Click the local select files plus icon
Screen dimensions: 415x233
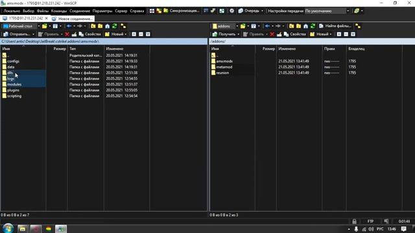coord(134,34)
